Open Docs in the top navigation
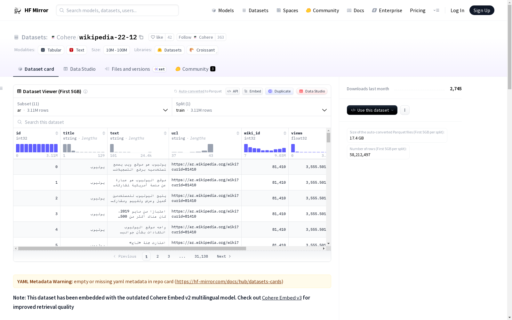Screen dimensions: 512x320 356,10
